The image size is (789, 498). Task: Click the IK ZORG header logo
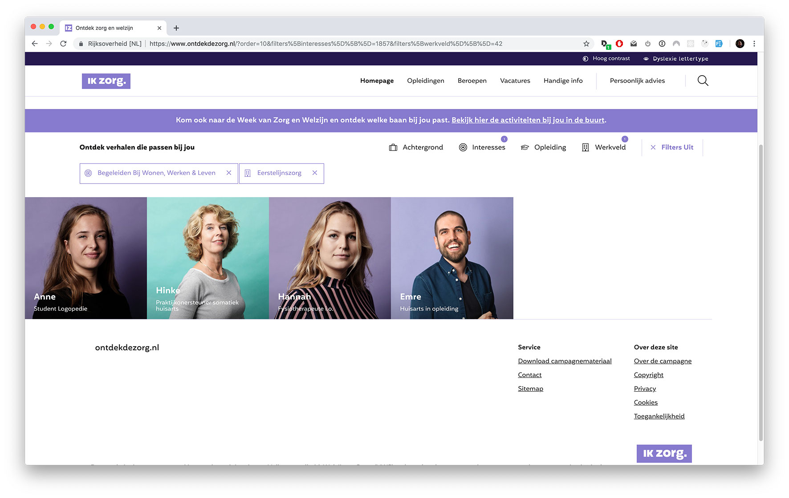pos(106,81)
